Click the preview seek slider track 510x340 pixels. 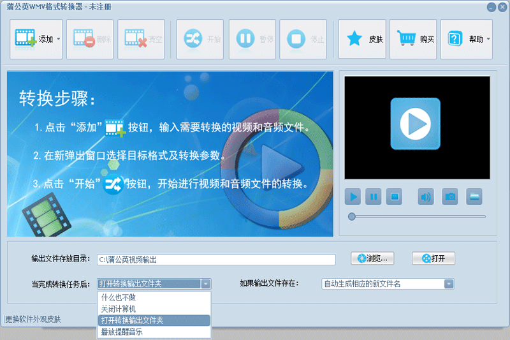pyautogui.click(x=418, y=217)
